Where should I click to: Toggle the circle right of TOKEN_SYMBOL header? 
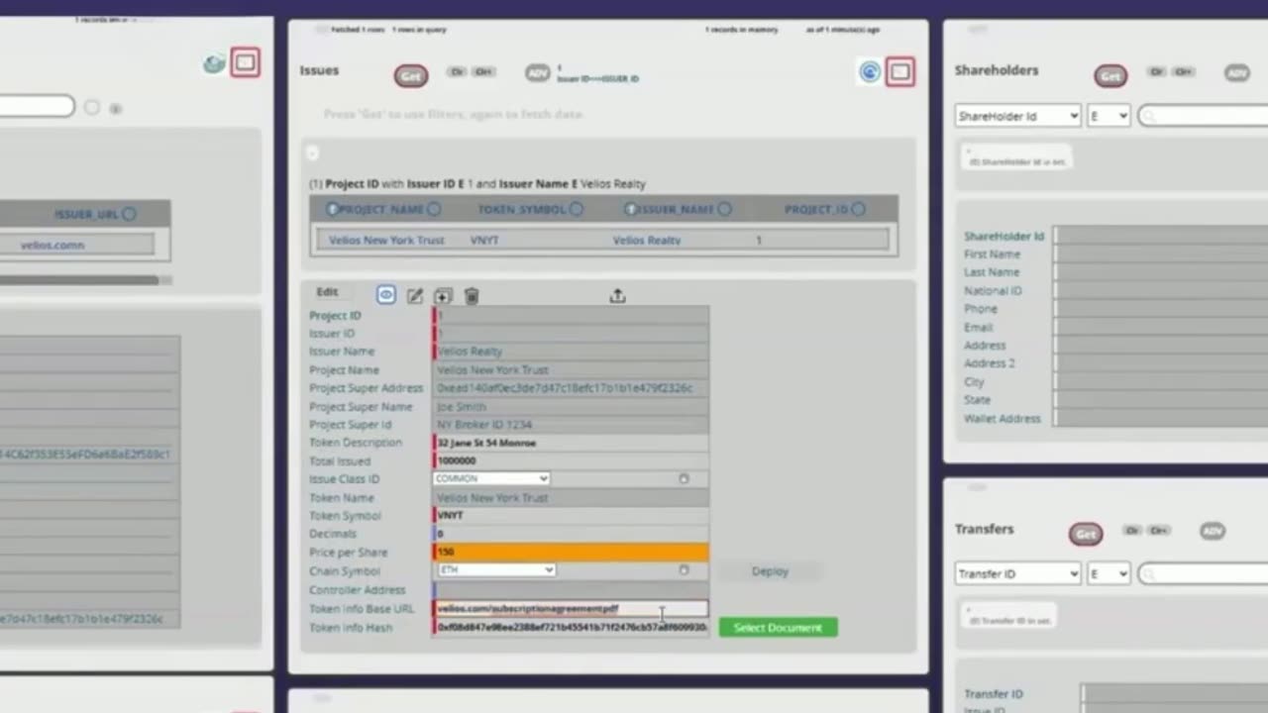(x=577, y=210)
